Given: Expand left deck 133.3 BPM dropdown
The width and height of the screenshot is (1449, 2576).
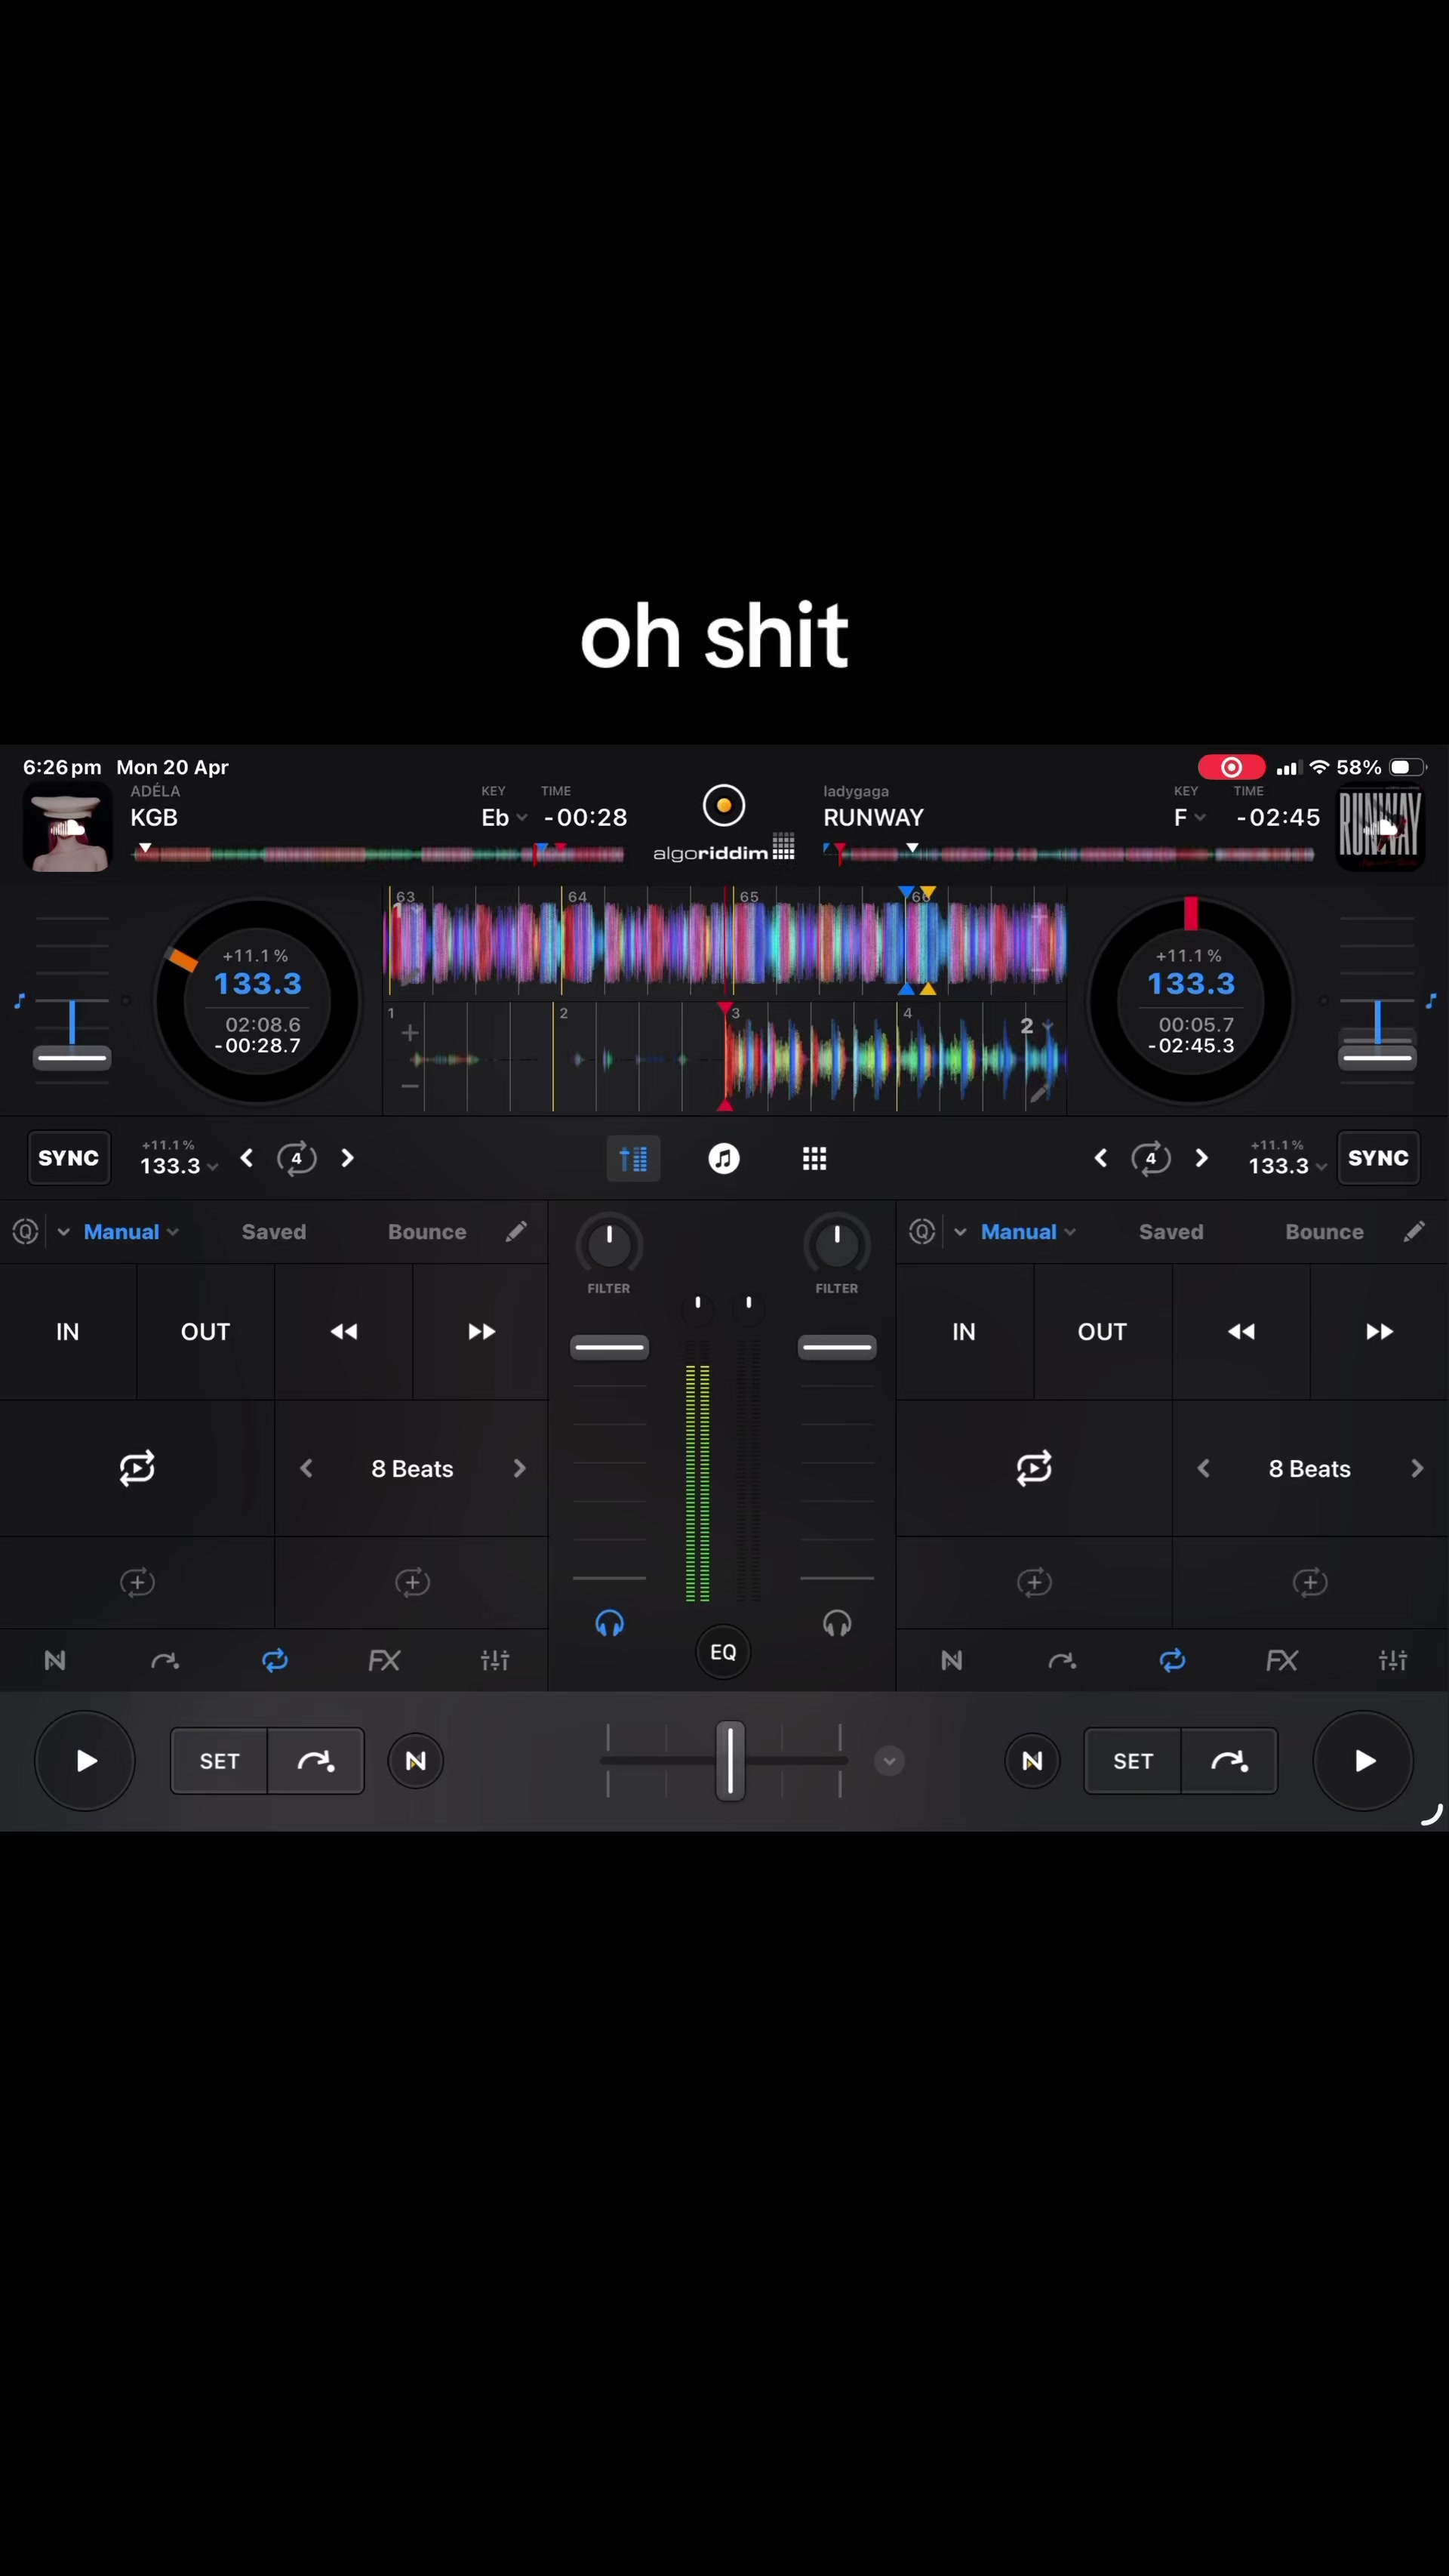Looking at the screenshot, I should click(x=179, y=1166).
